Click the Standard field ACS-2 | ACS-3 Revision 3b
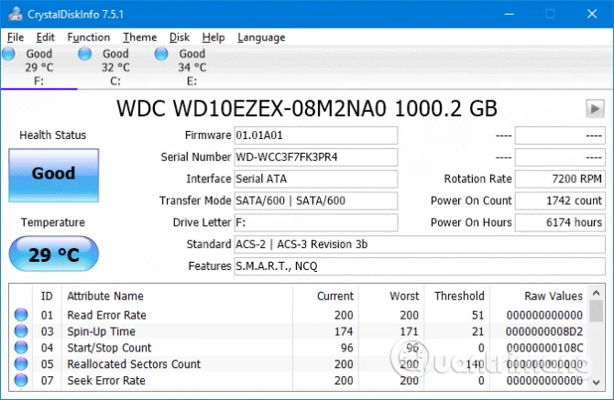614x400 pixels. coord(420,244)
